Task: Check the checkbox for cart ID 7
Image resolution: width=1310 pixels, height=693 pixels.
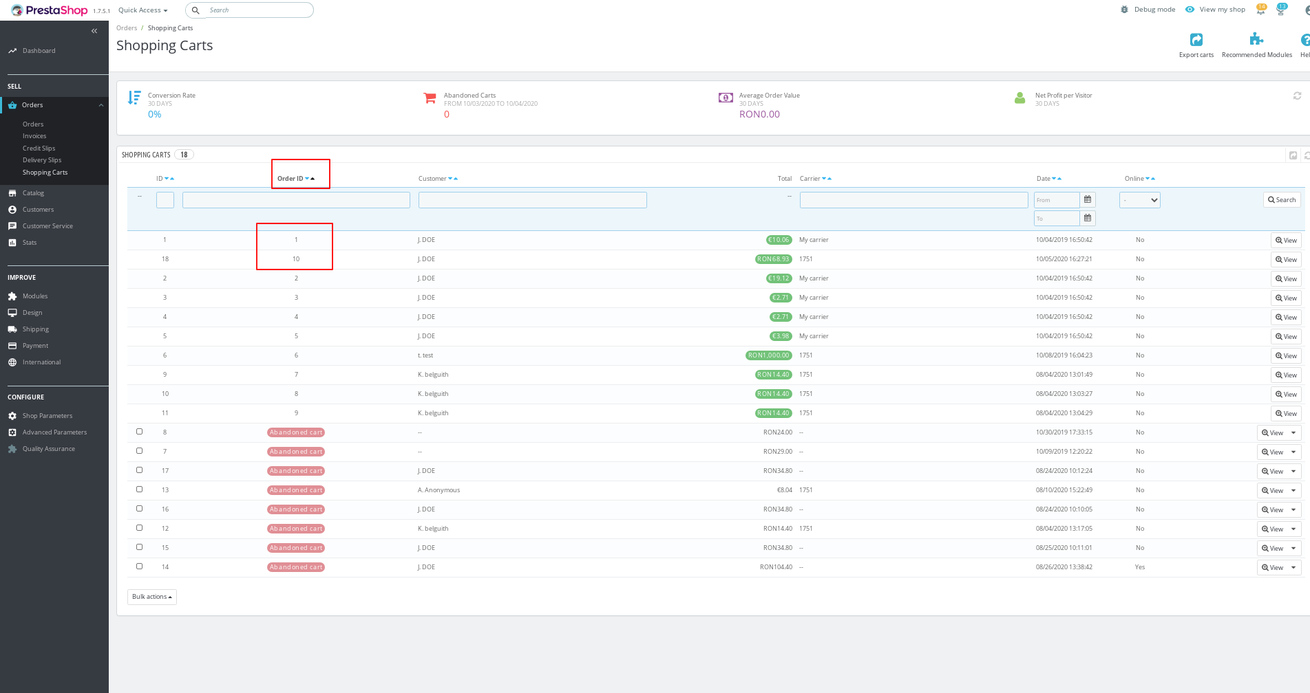Action: 139,451
